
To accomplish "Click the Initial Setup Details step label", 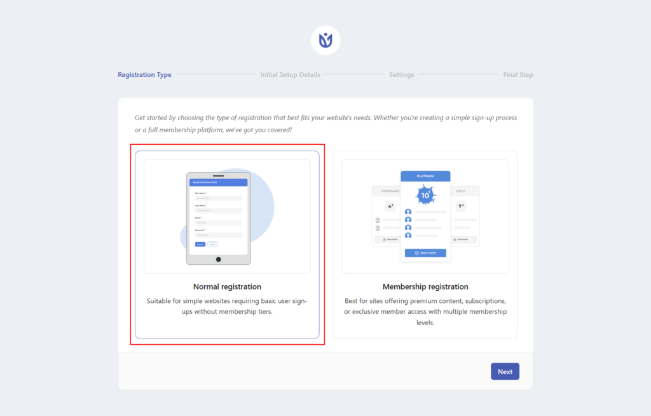I will (290, 74).
